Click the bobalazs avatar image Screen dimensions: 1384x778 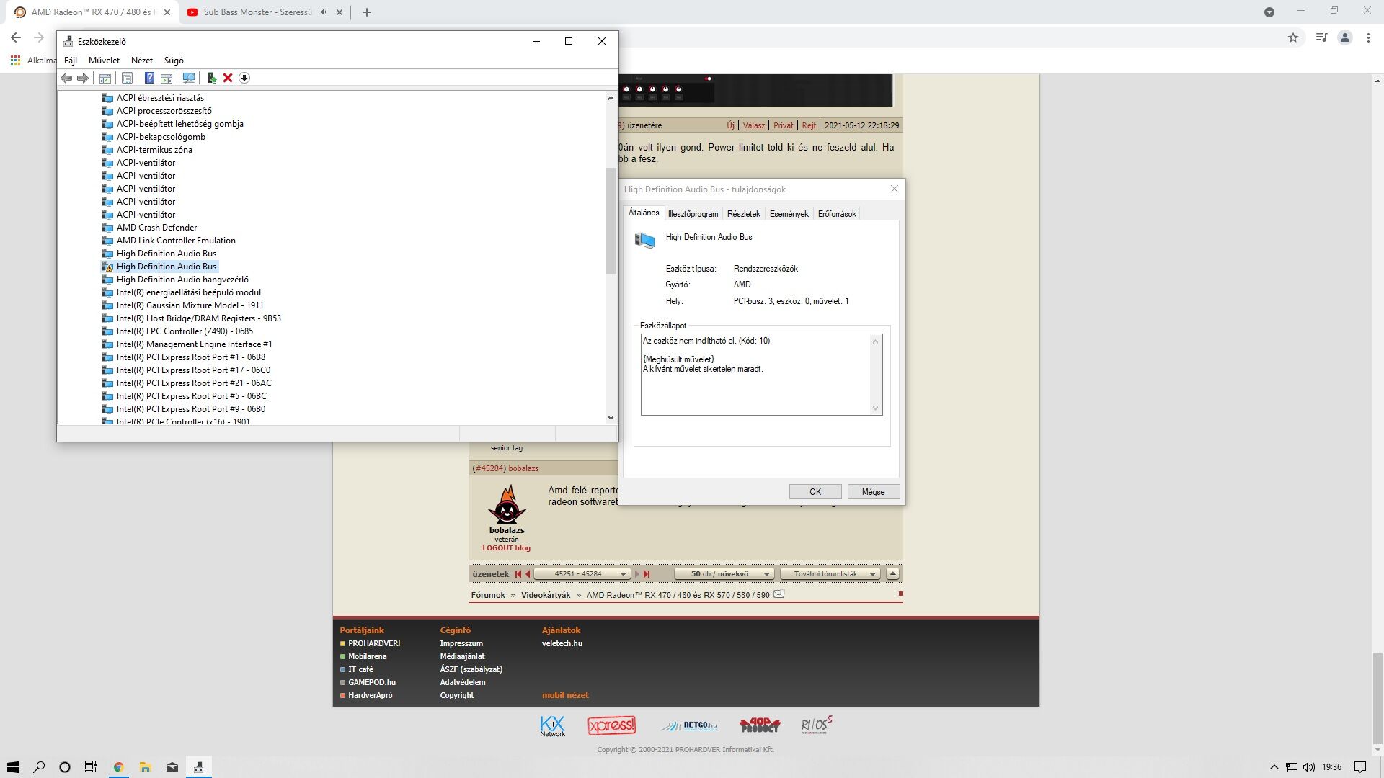coord(507,504)
